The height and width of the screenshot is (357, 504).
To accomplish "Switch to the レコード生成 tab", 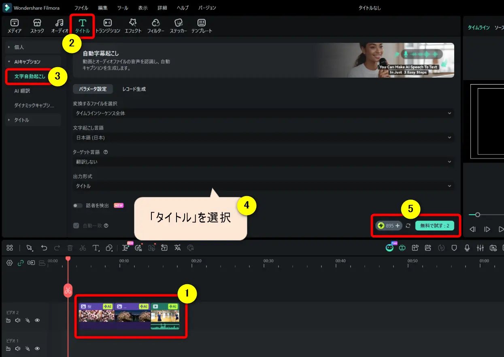I will pyautogui.click(x=134, y=89).
